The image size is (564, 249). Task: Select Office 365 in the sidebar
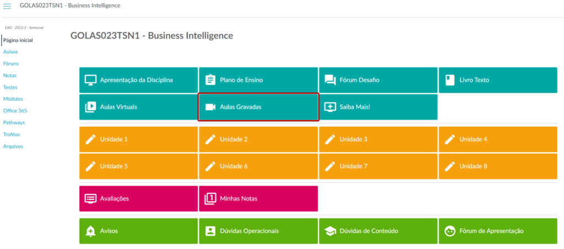[14, 111]
